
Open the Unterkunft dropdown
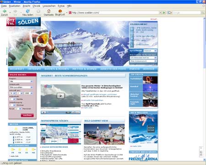click(21, 87)
